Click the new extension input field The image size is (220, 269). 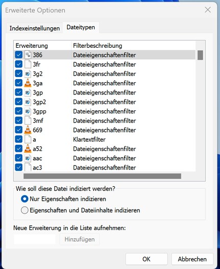[x=35, y=239]
